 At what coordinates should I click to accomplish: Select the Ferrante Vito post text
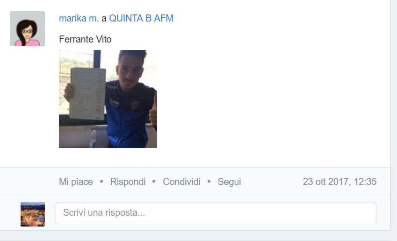click(85, 39)
